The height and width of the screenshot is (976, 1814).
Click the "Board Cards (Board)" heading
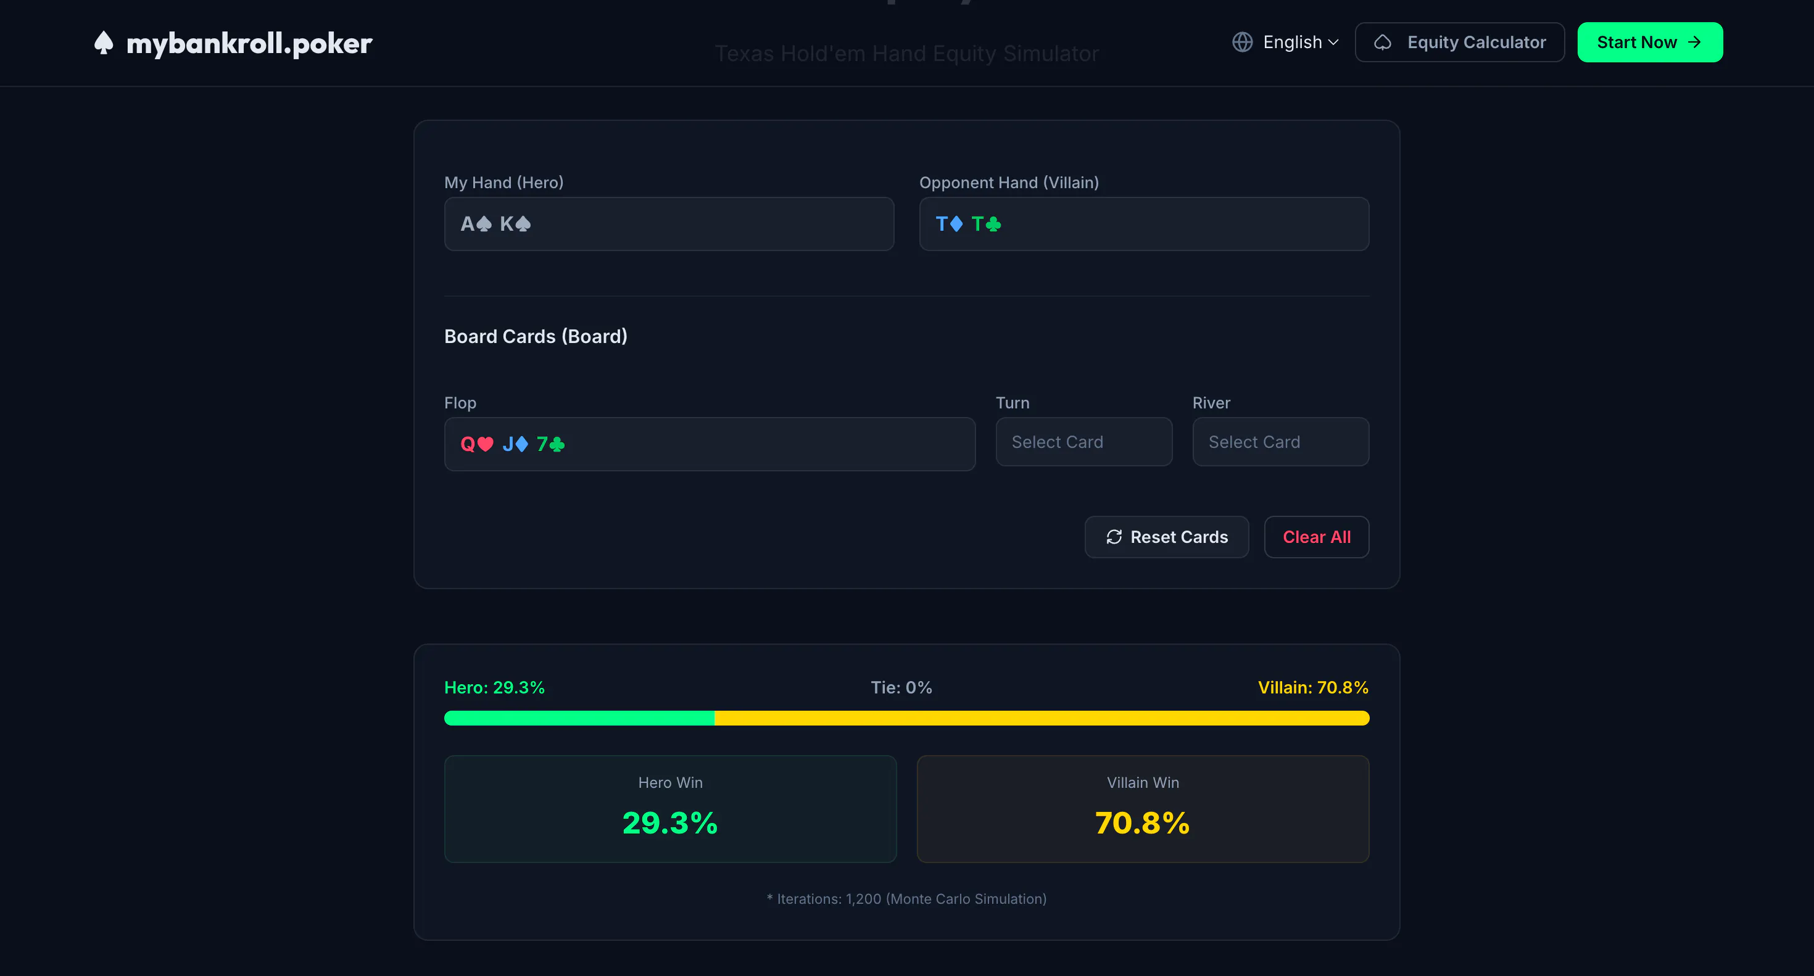tap(536, 337)
